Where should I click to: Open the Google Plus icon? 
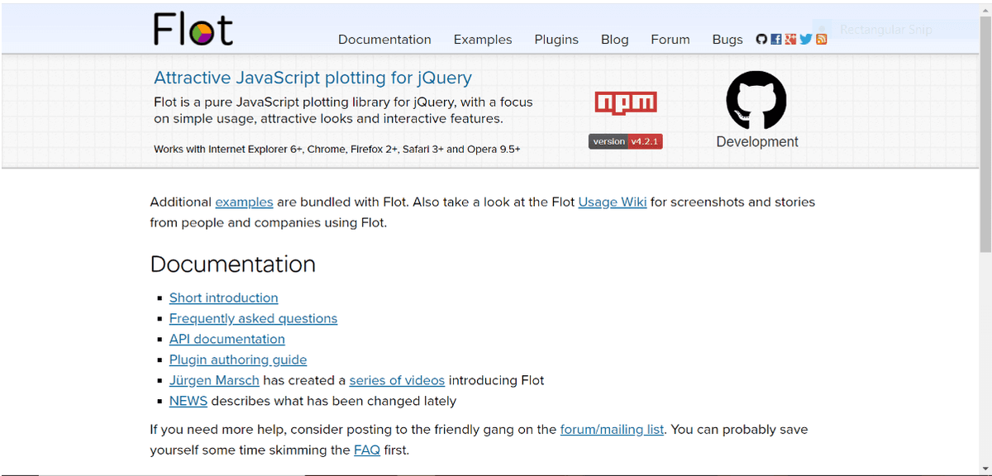coord(791,40)
